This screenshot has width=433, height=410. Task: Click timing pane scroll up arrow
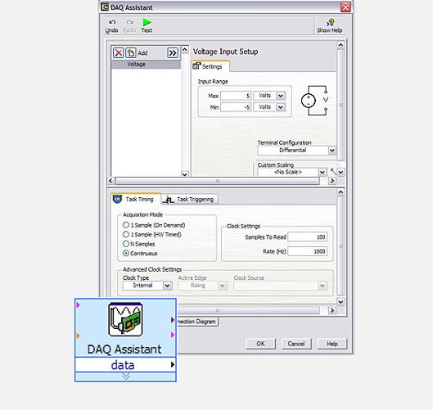(341, 191)
